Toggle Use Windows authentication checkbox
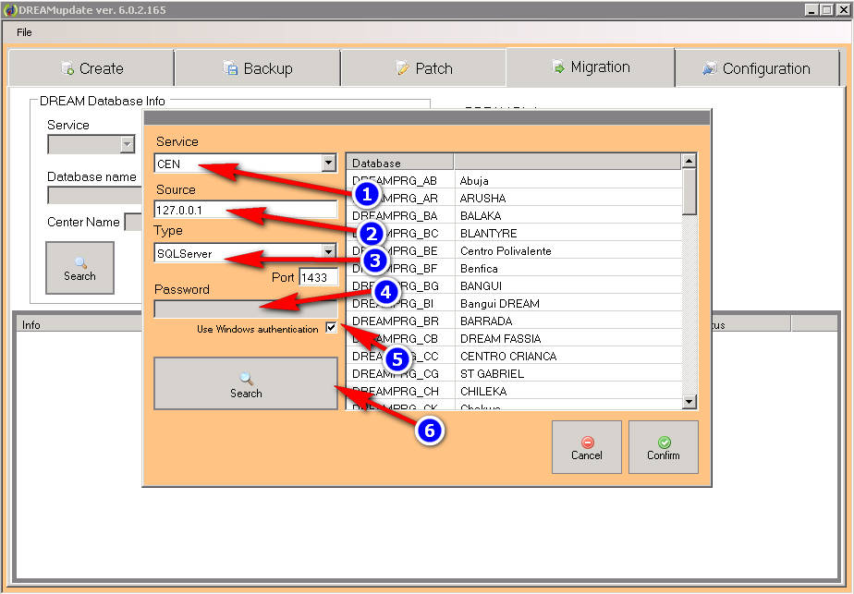The image size is (854, 594). (x=331, y=328)
